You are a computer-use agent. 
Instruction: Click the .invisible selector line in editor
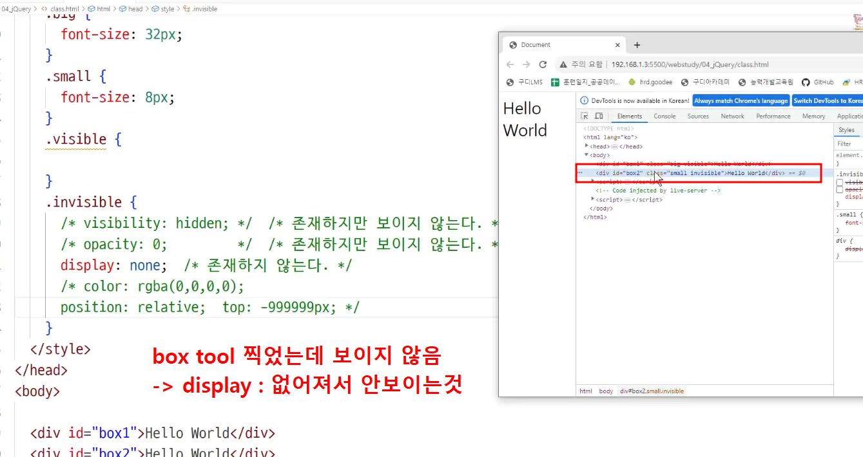pos(91,202)
